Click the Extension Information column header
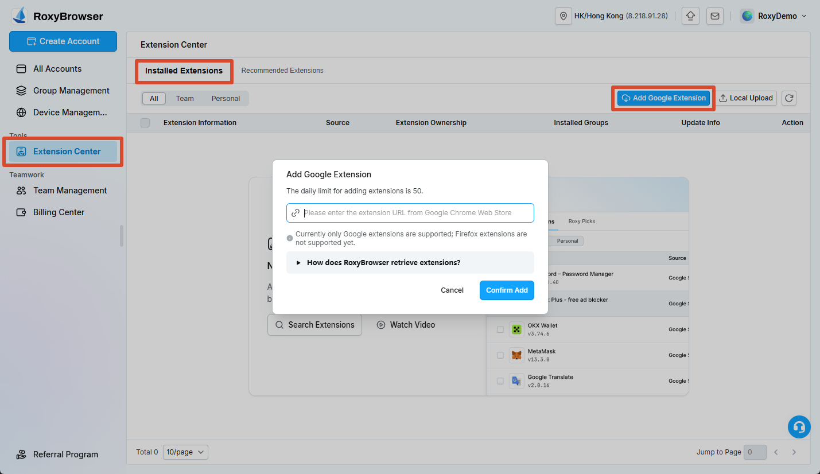 tap(200, 123)
